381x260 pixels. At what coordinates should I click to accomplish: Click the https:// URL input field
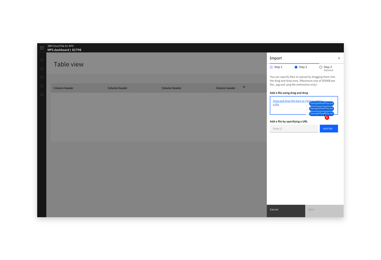coord(294,128)
